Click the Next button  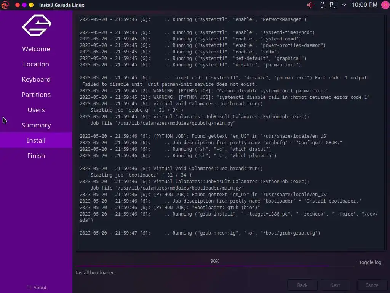coord(335,285)
